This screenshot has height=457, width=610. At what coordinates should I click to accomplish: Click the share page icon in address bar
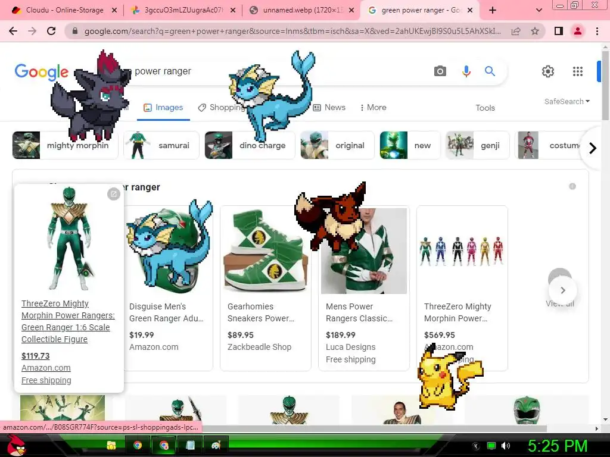(x=516, y=31)
